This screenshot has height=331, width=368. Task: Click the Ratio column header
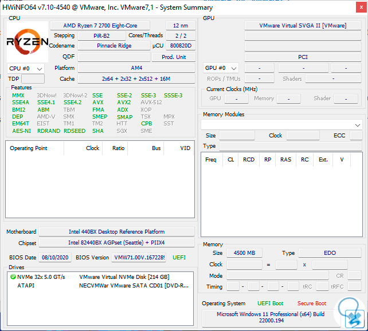[115, 148]
